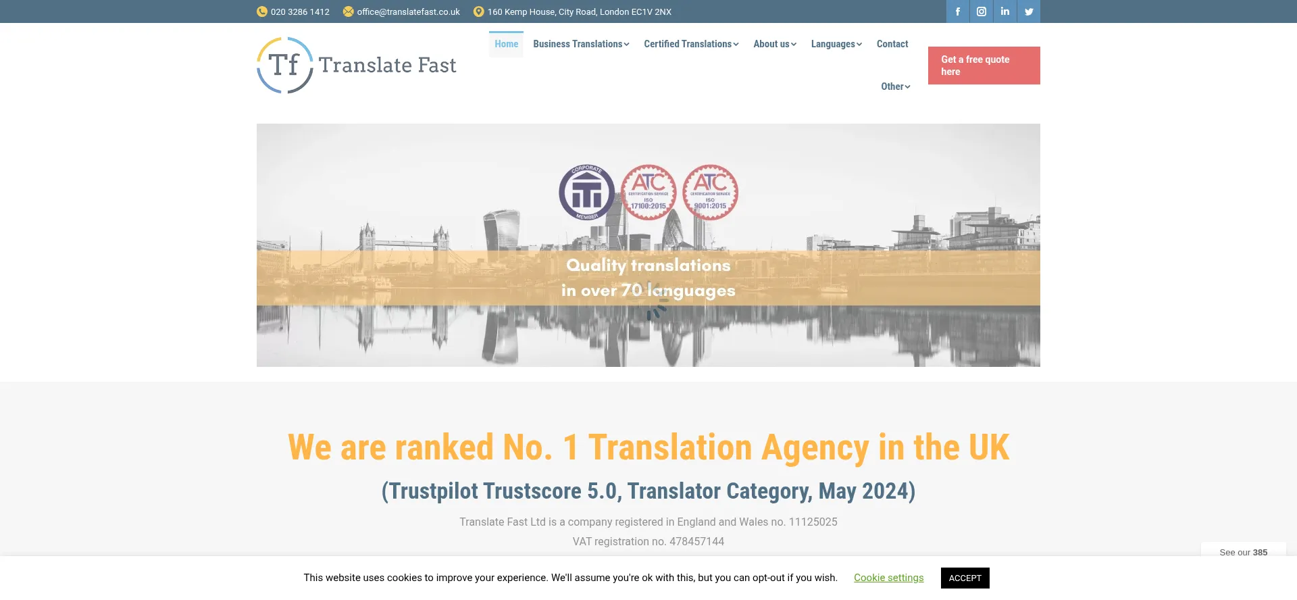Click the ATC ISO 17100:2015 badge
1297x600 pixels.
coord(648,193)
